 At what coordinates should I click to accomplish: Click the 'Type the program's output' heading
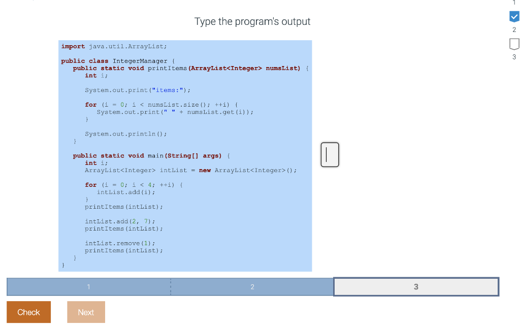coord(252,22)
